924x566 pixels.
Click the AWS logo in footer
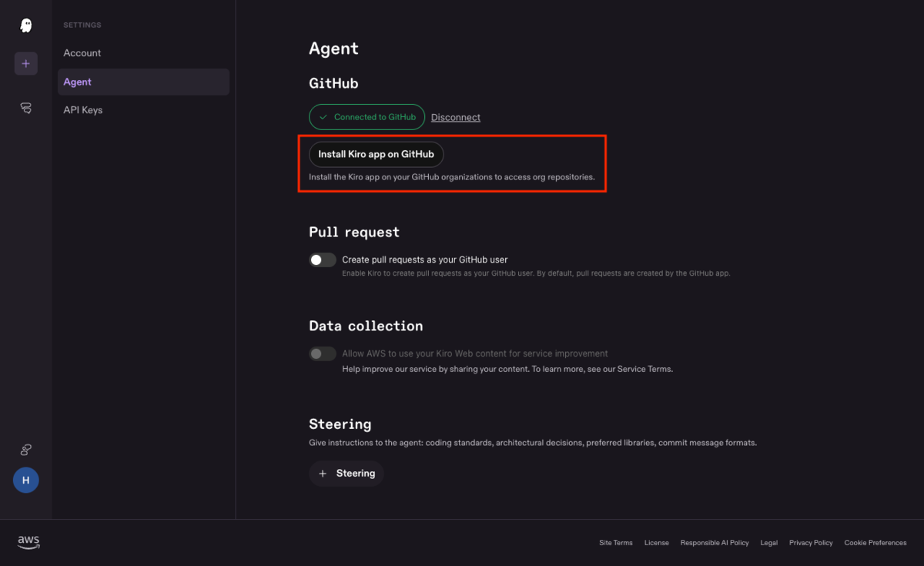(28, 543)
